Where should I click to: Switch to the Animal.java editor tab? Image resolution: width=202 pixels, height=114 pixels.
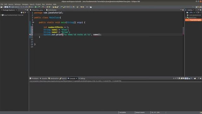click(51, 10)
